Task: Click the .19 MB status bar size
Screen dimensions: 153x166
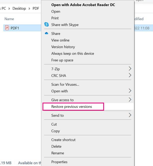Action: (x=6, y=163)
